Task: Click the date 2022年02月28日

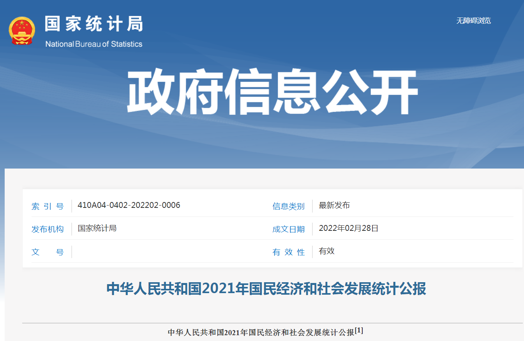Action: (347, 229)
